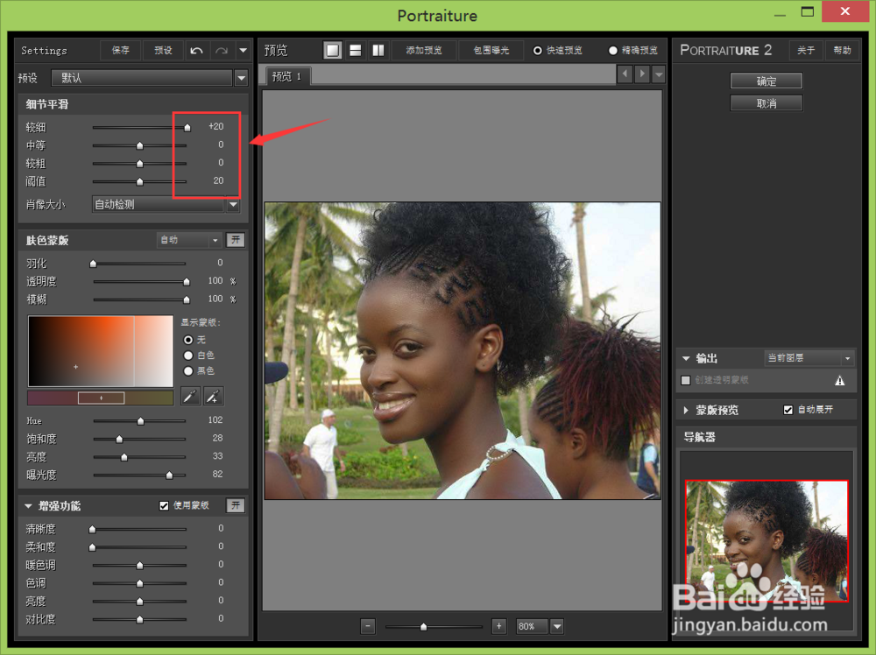
Task: Click the 较细 value +20
Action: (x=215, y=127)
